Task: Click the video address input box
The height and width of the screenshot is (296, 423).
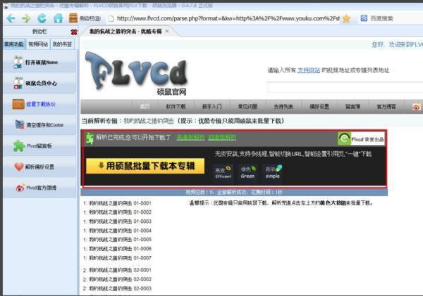Action: [x=345, y=87]
